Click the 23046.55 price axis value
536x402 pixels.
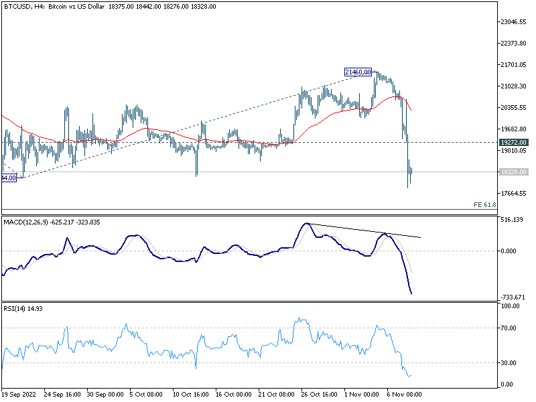513,22
